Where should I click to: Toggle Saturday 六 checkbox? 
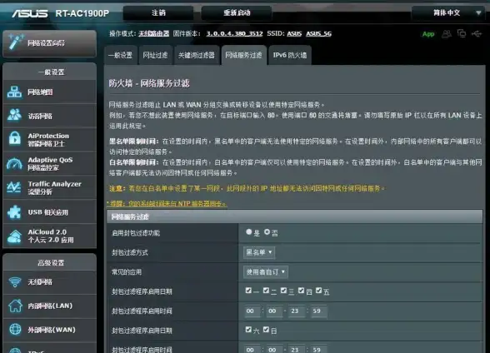[248, 330]
